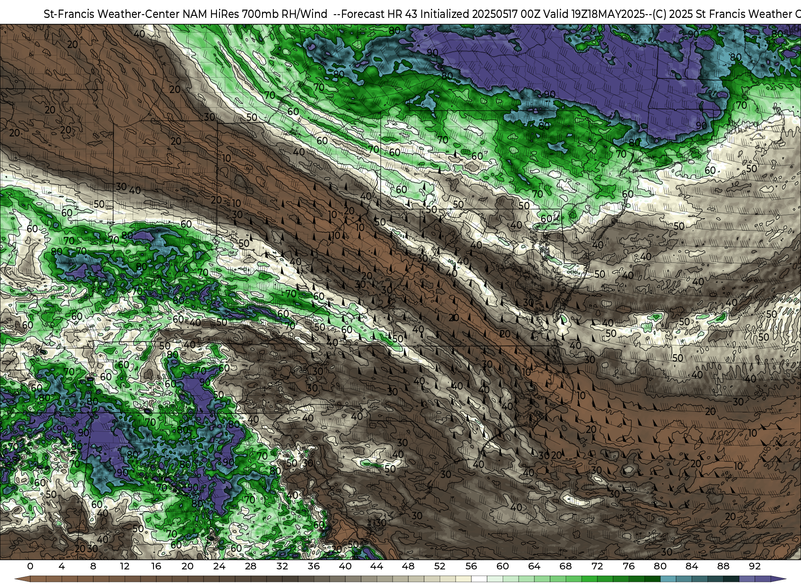This screenshot has width=801, height=584.
Task: Click the 88 label on the colorbar
Action: click(723, 566)
